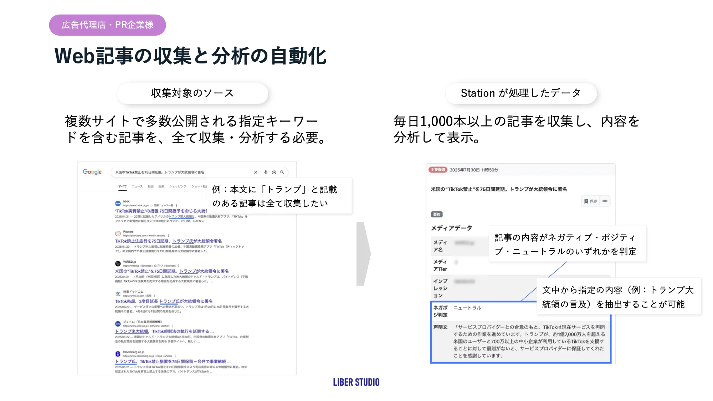Viewport: 713px width, 401px height.
Task: Click the magnifier search icon
Action: (x=282, y=173)
